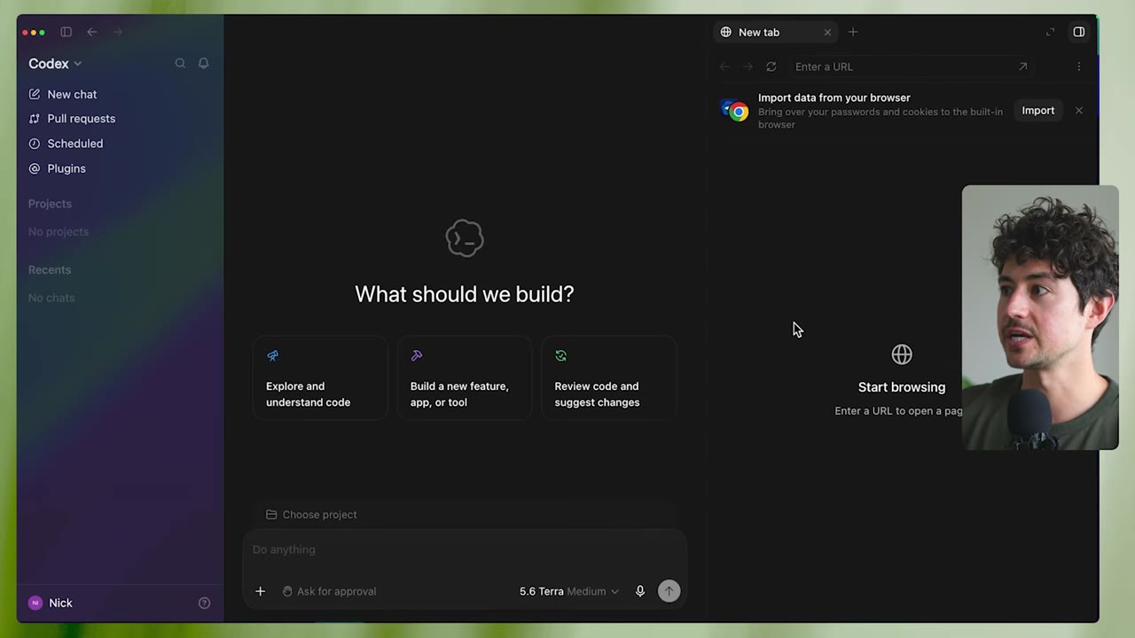Select the Explore and understand code card
This screenshot has width=1135, height=638.
pyautogui.click(x=320, y=378)
